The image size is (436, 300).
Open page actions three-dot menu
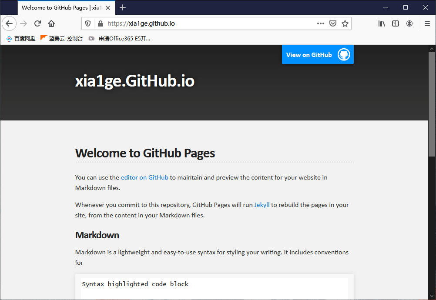pyautogui.click(x=321, y=23)
